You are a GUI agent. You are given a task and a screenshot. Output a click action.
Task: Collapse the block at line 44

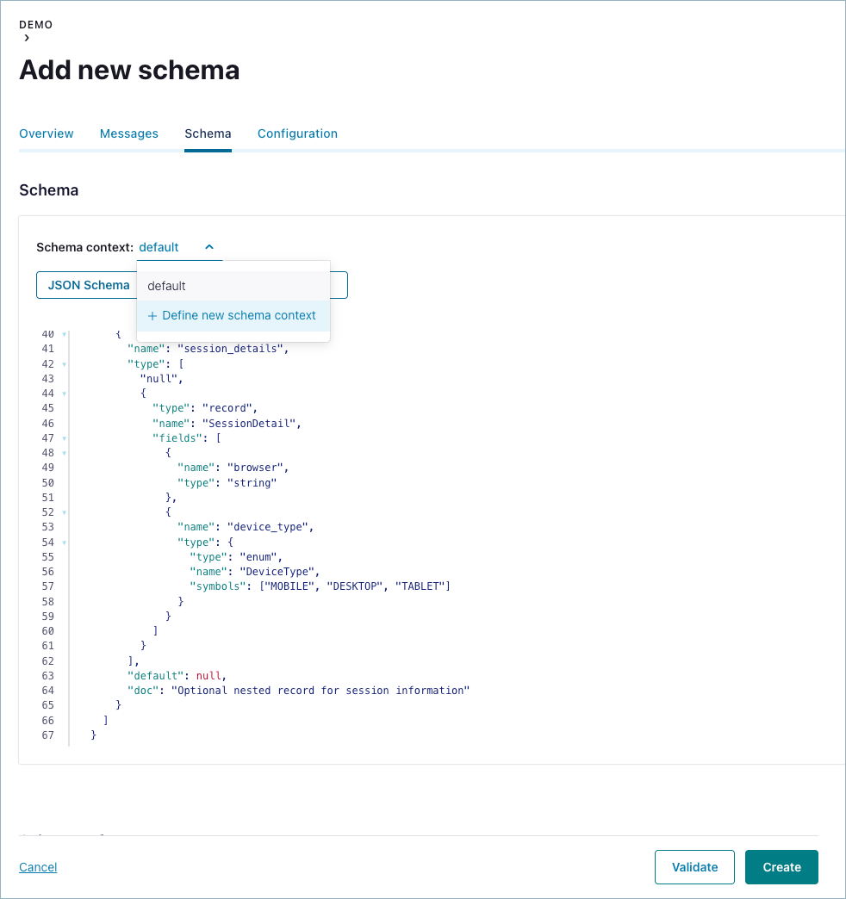coord(65,394)
